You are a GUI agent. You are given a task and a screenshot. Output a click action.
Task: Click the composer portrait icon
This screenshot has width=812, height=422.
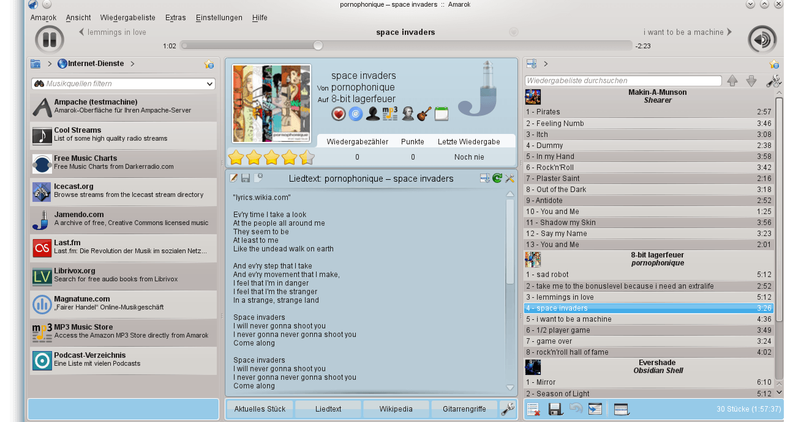tap(407, 114)
